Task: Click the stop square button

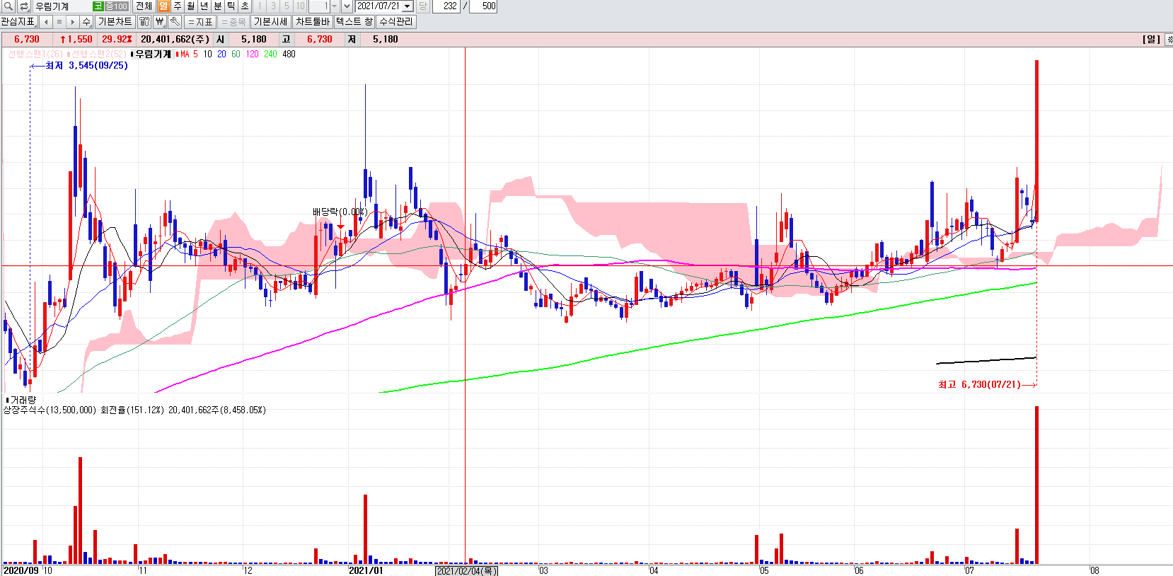Action: pyautogui.click(x=59, y=22)
